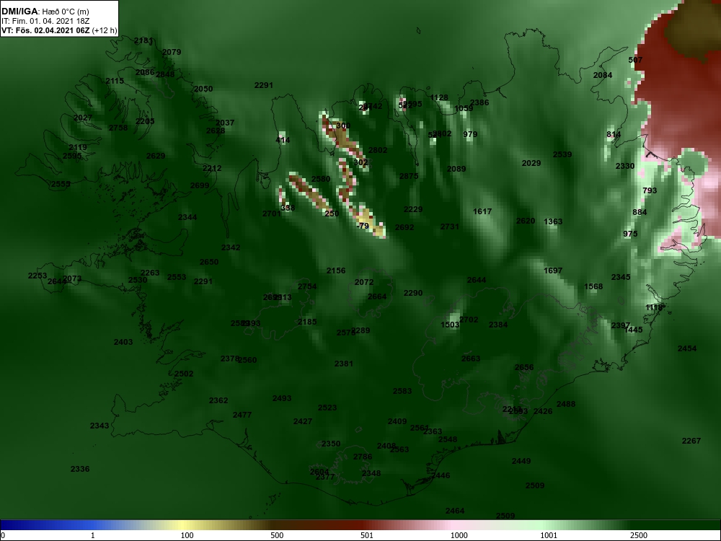This screenshot has height=541, width=721.
Task: Click the map value 2029
Action: point(531,163)
